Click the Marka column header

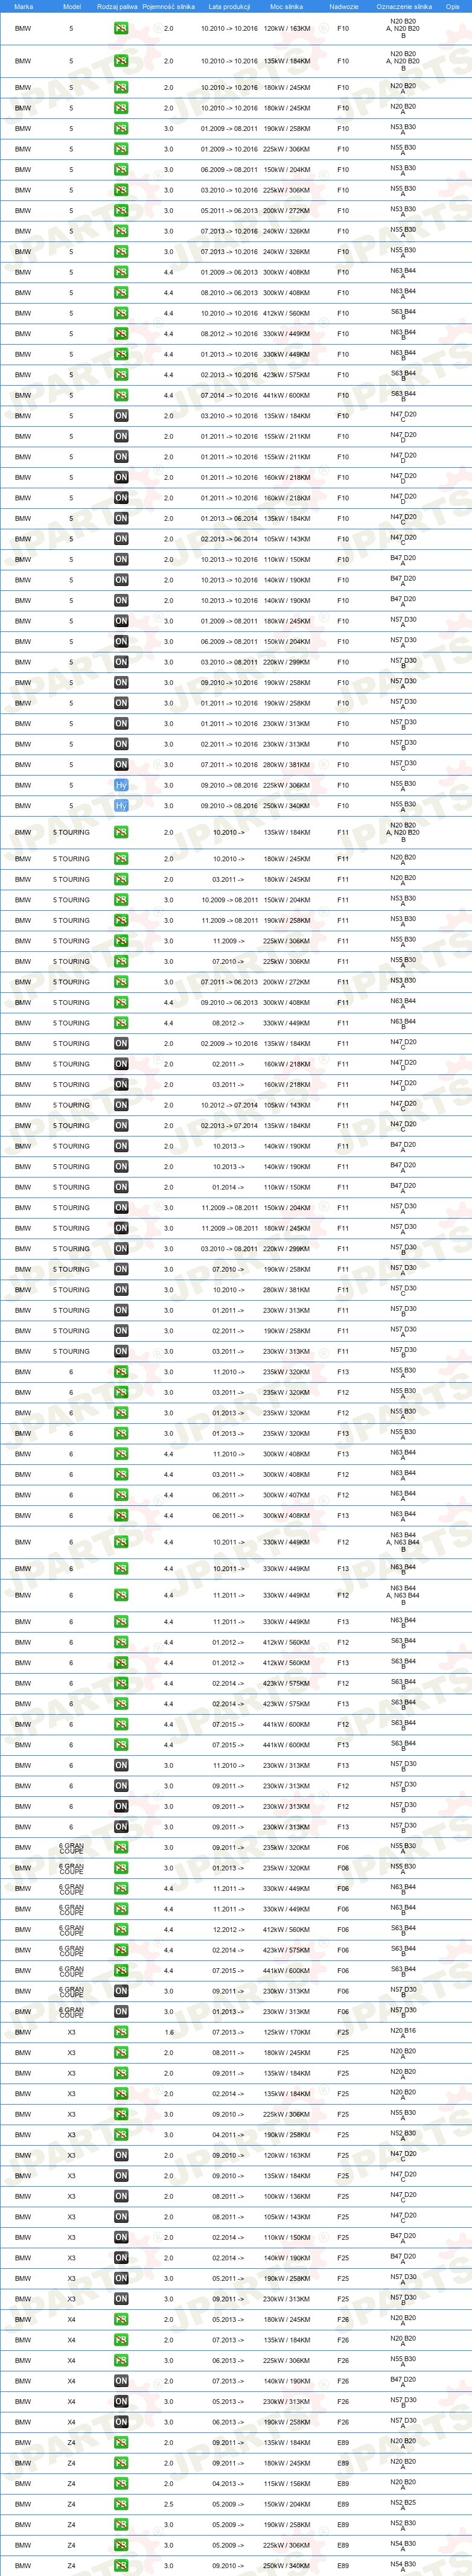(x=23, y=6)
